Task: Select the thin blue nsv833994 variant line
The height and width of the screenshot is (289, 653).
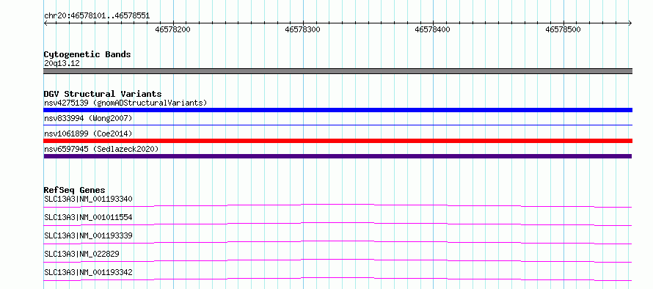Action: pyautogui.click(x=338, y=125)
